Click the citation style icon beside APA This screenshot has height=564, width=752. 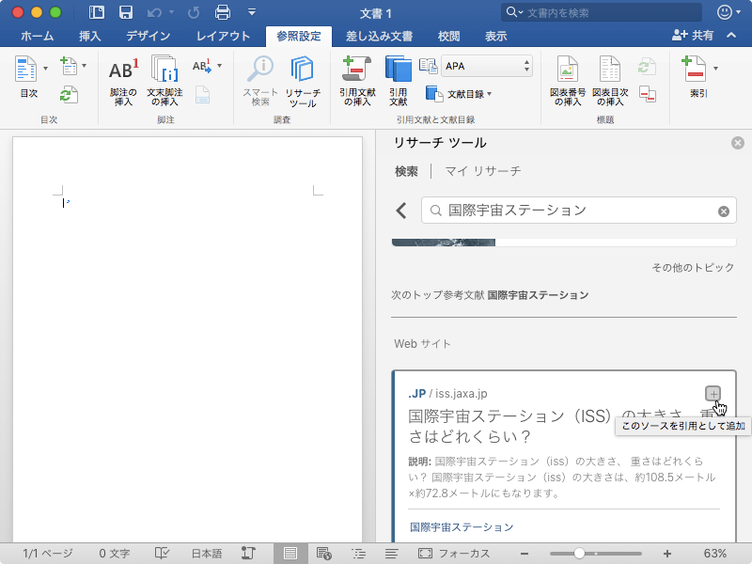(428, 66)
